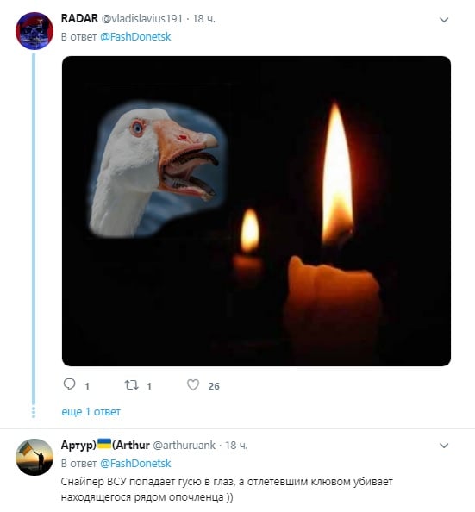Click the reply speech bubble icon
Viewport: 475px width, 512px height.
point(69,384)
